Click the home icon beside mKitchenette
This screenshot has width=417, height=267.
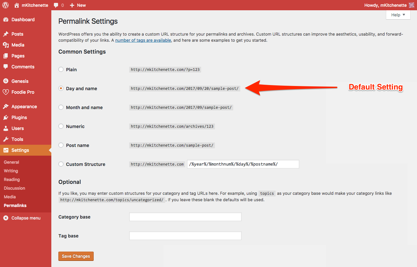[17, 5]
